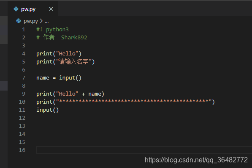Close the pw.py tab
252x168 pixels.
tap(51, 9)
